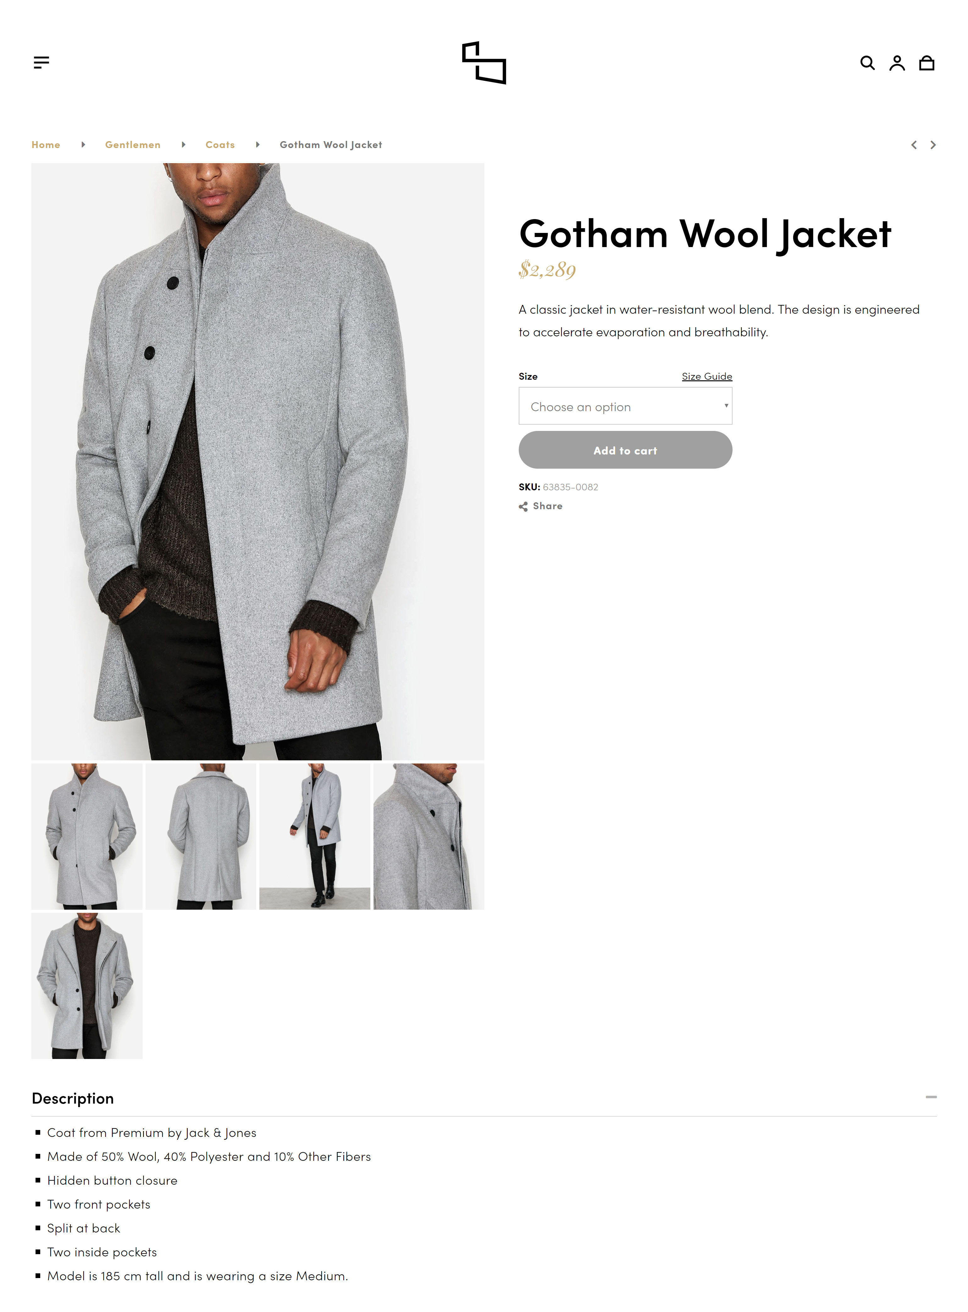Image resolution: width=968 pixels, height=1312 pixels.
Task: Go to previous product arrow
Action: click(x=914, y=145)
